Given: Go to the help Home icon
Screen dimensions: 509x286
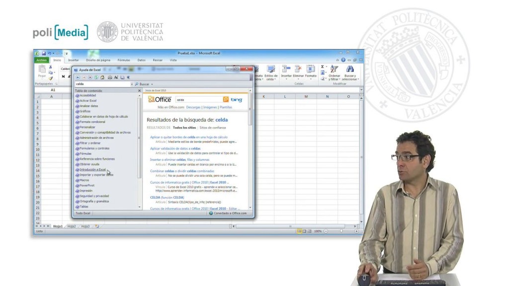Looking at the screenshot, I should tap(102, 77).
